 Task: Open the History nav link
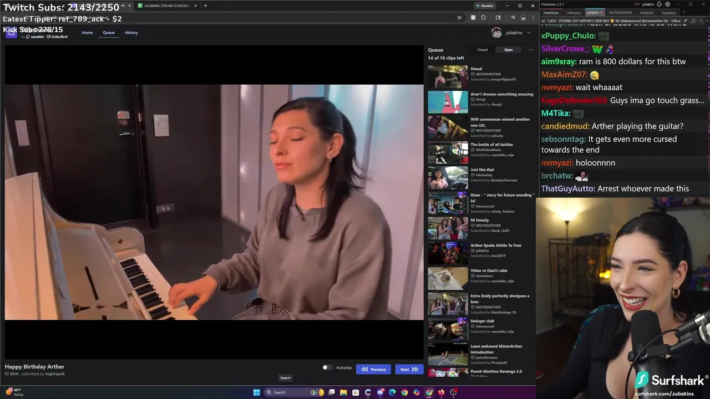[x=131, y=33]
